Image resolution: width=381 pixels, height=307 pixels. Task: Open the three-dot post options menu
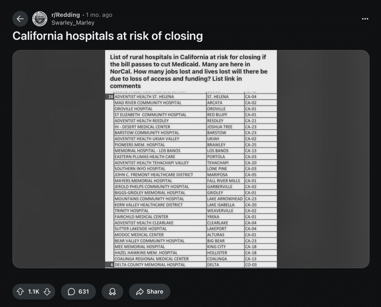pyautogui.click(x=365, y=19)
